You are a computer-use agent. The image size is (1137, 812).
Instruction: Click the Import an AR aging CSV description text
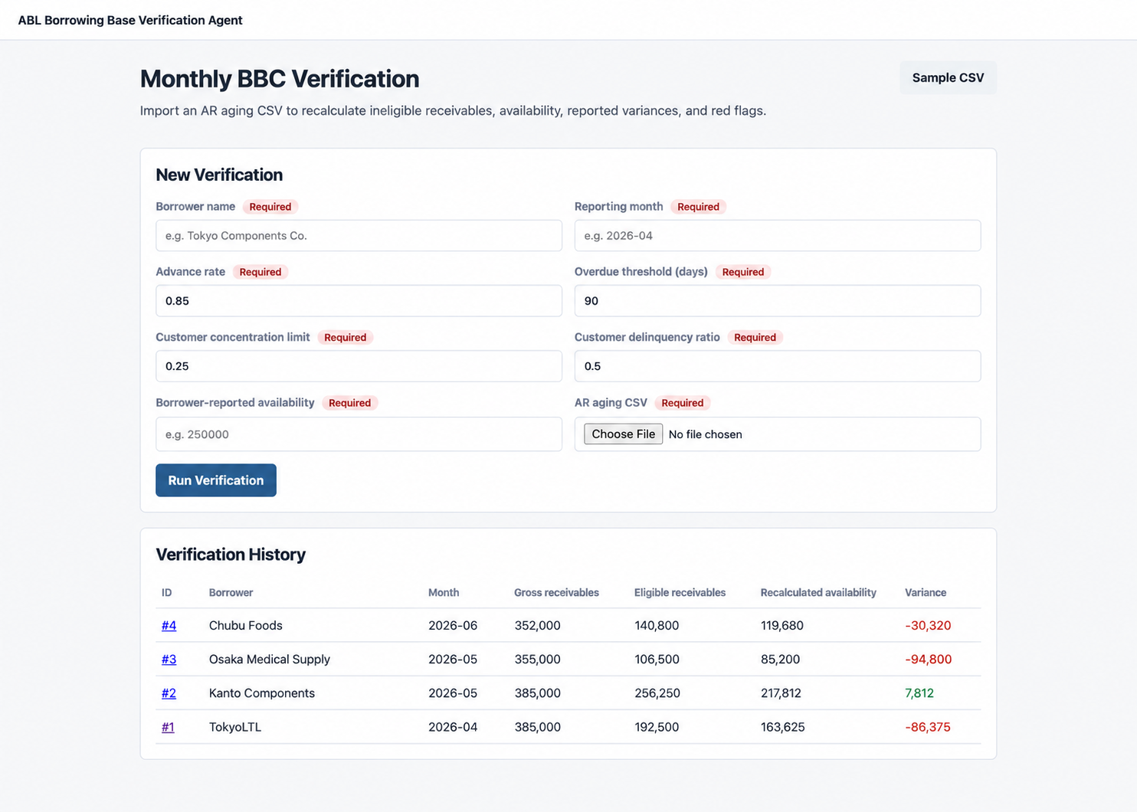click(x=453, y=110)
